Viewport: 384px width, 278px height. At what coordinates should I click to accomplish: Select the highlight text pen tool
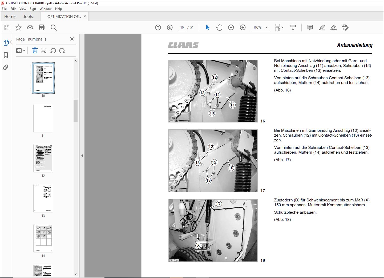pos(322,27)
